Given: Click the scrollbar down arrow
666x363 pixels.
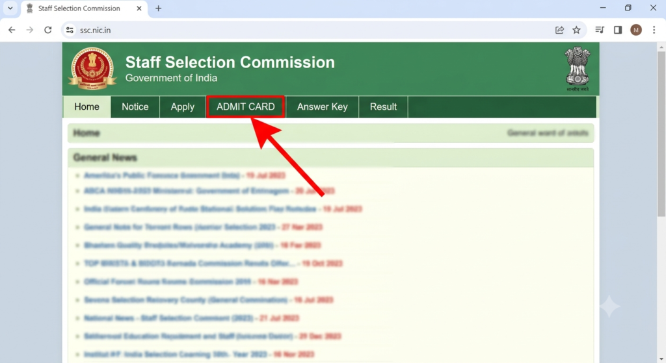Looking at the screenshot, I should pyautogui.click(x=661, y=359).
